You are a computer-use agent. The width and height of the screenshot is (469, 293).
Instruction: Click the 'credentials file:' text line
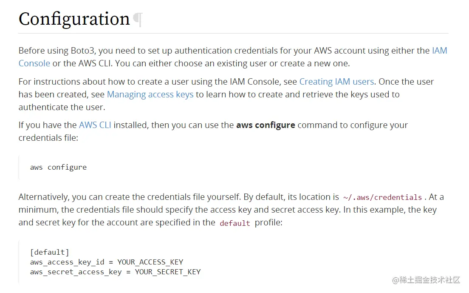[x=48, y=138]
